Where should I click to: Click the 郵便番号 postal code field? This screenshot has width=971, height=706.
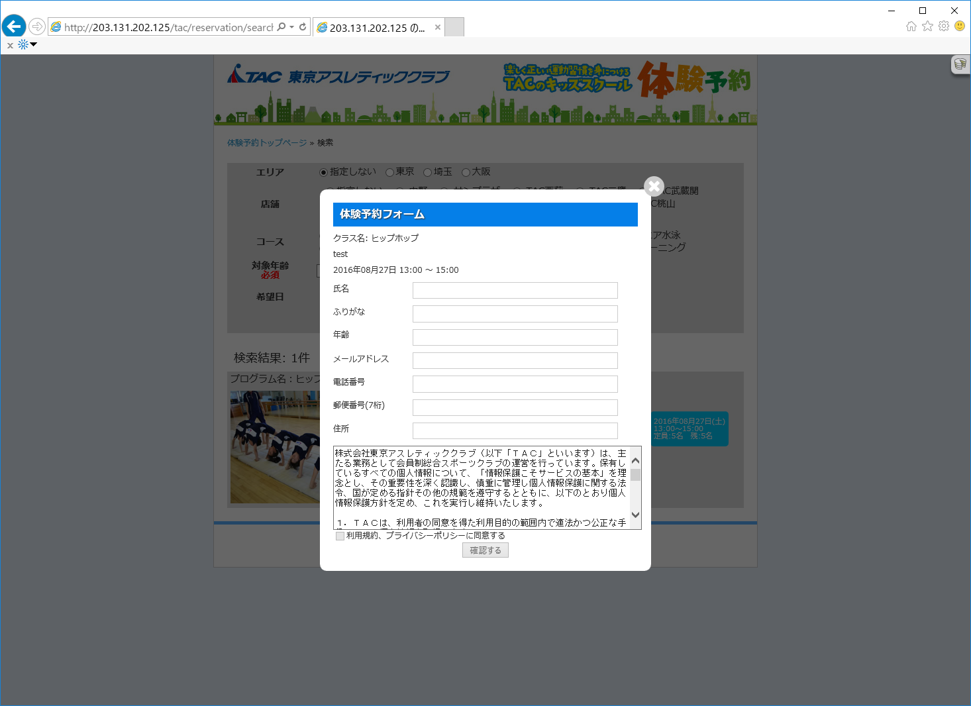[515, 407]
